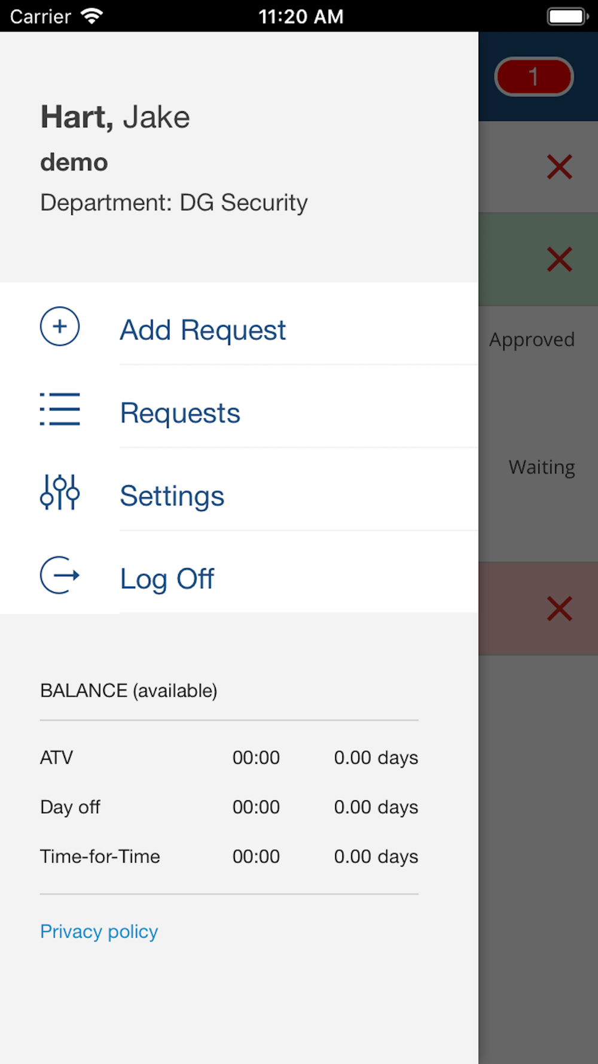
Task: Tap the battery icon in the status bar
Action: click(567, 16)
